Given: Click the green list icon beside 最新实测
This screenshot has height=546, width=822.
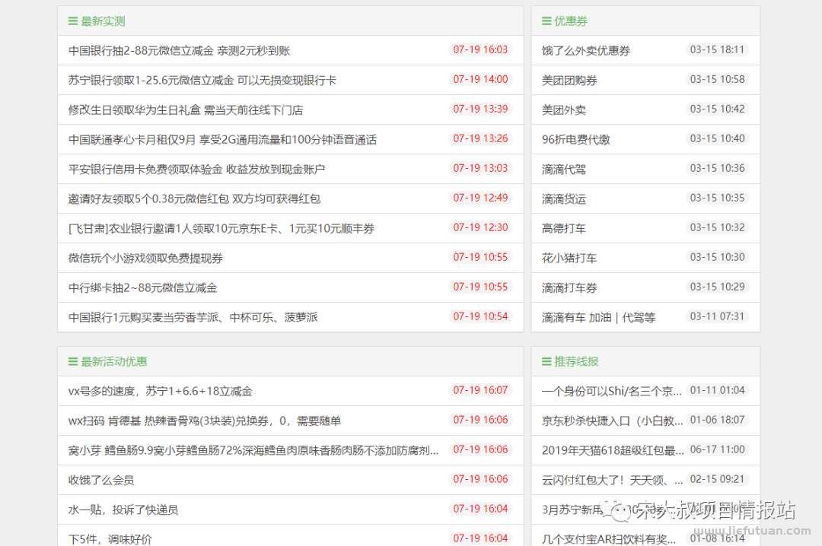Looking at the screenshot, I should point(70,21).
